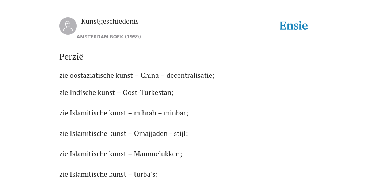Click the turba's reference line
Image resolution: width=374 pixels, height=187 pixels.
pyautogui.click(x=108, y=175)
